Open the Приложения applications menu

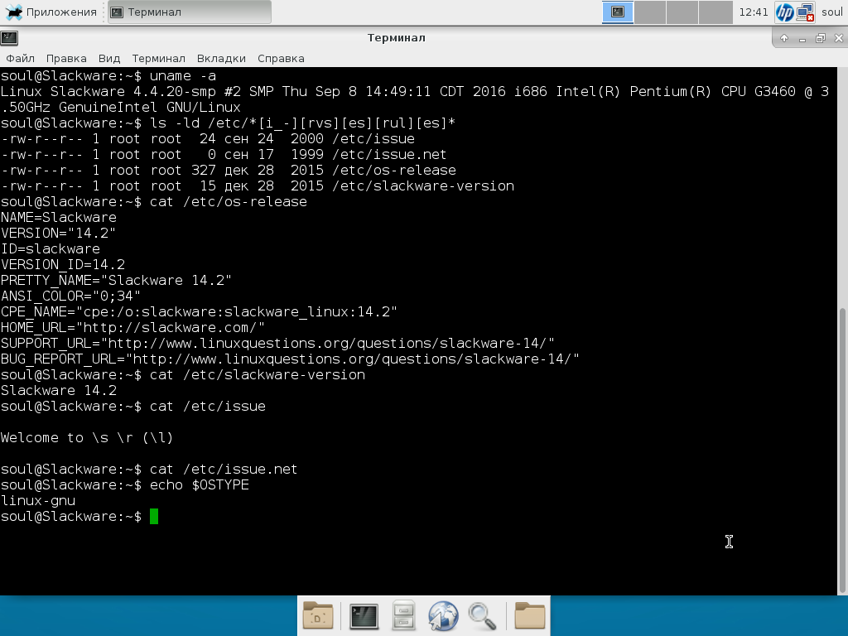[50, 12]
